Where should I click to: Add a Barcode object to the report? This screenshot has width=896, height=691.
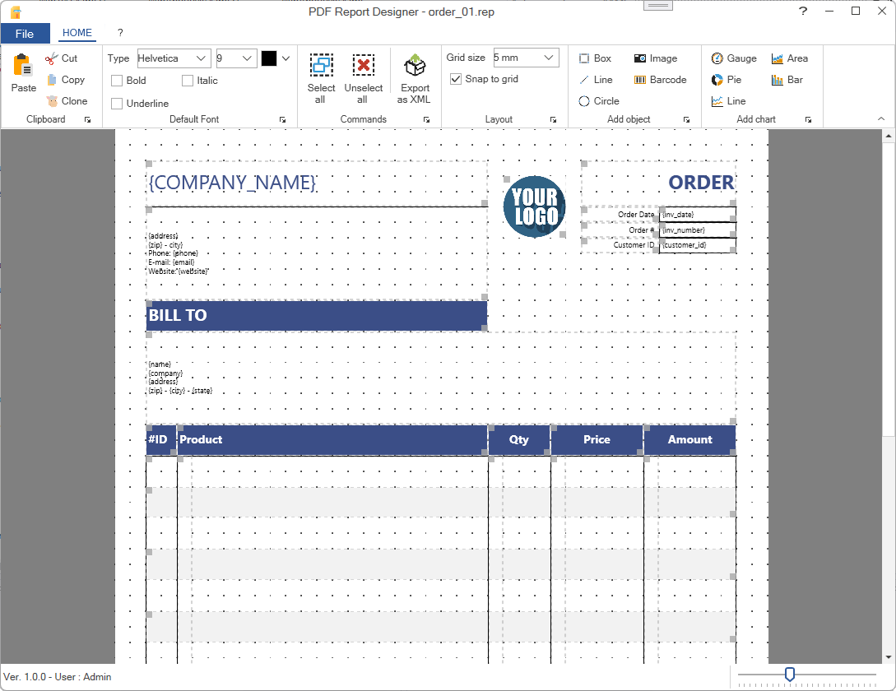[x=661, y=80]
